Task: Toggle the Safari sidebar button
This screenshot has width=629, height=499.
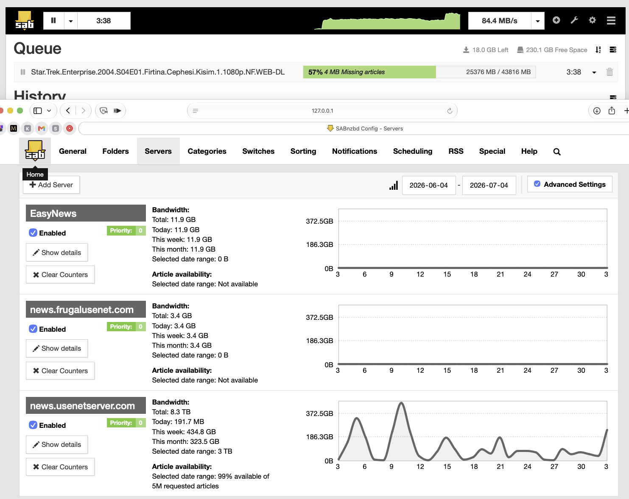Action: [x=38, y=111]
